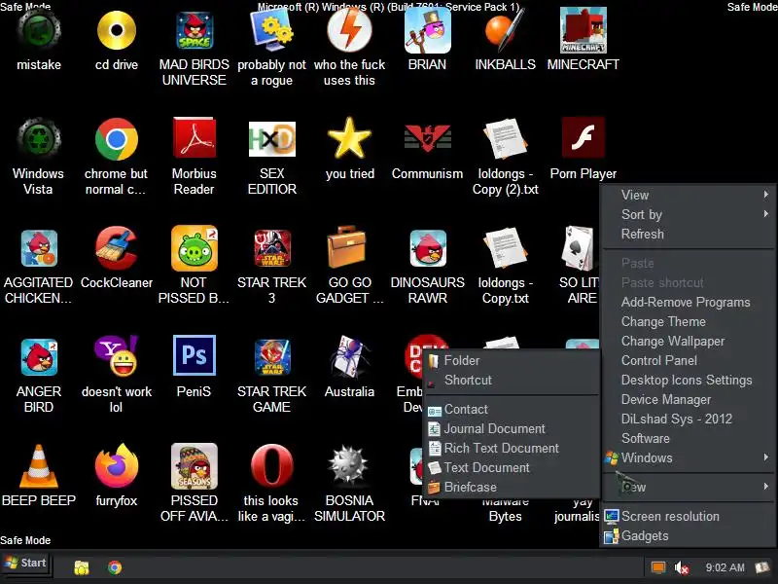Open the taskbar clock showing 9:02 AM
The width and height of the screenshot is (778, 584).
725,567
